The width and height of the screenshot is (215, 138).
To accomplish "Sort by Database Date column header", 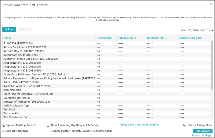I will pyautogui.click(x=127, y=38).
